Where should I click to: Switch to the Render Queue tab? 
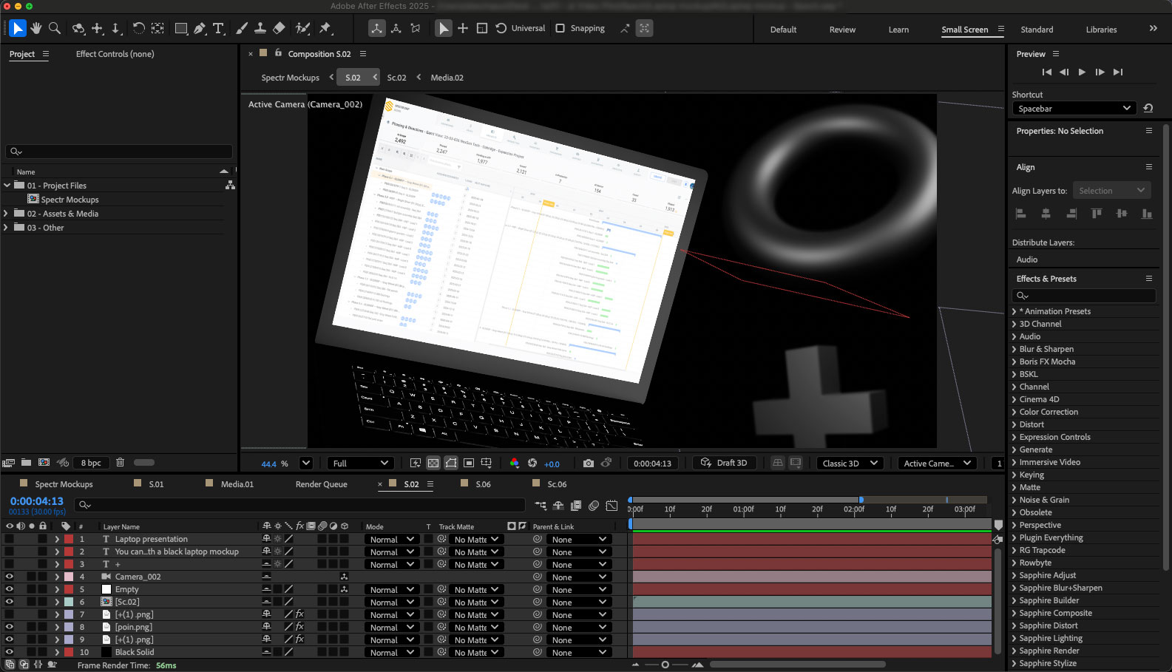tap(321, 484)
